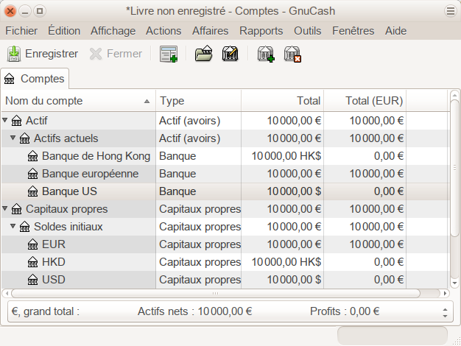Viewport: 461px width, 346px height.
Task: Click the Capitaux propres account icon
Action: click(16, 209)
